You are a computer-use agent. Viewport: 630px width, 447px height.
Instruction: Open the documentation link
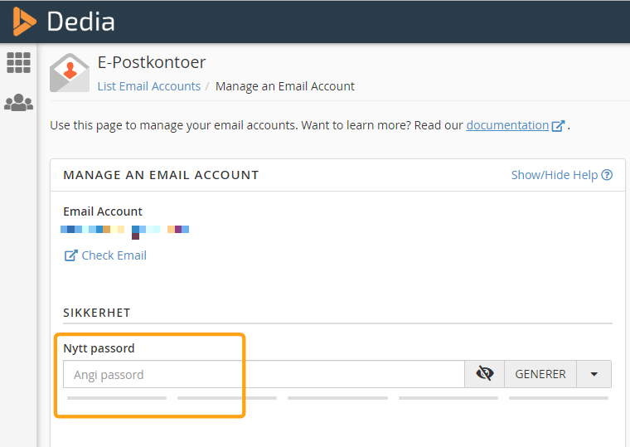(x=507, y=125)
